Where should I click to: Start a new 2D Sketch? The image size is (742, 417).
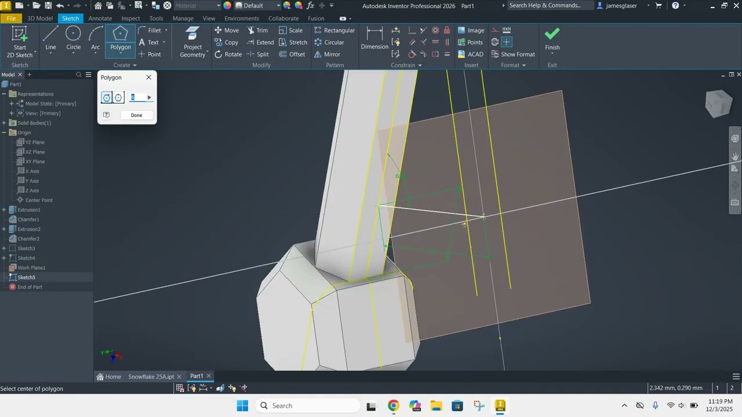click(20, 42)
